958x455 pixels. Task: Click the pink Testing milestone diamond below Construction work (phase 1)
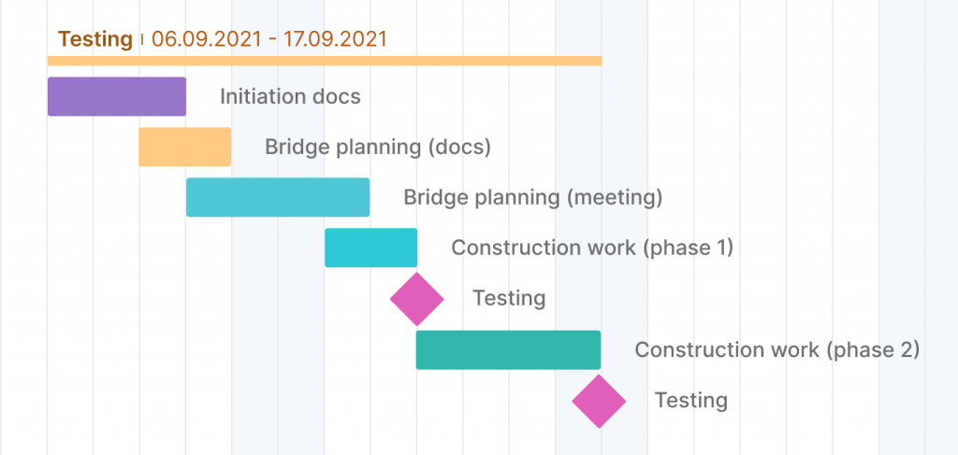tap(416, 298)
